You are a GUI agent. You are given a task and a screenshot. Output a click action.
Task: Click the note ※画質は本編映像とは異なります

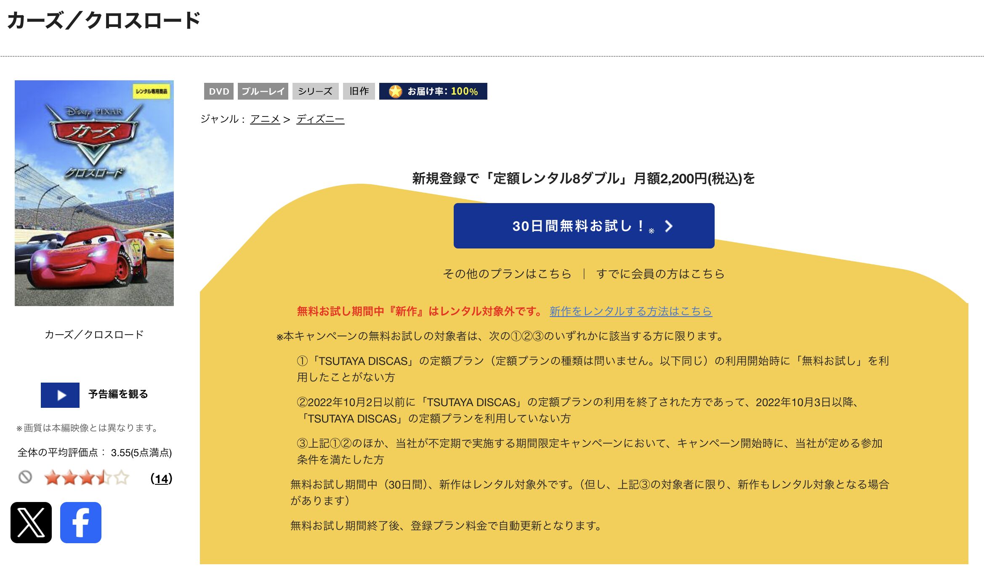pyautogui.click(x=88, y=428)
